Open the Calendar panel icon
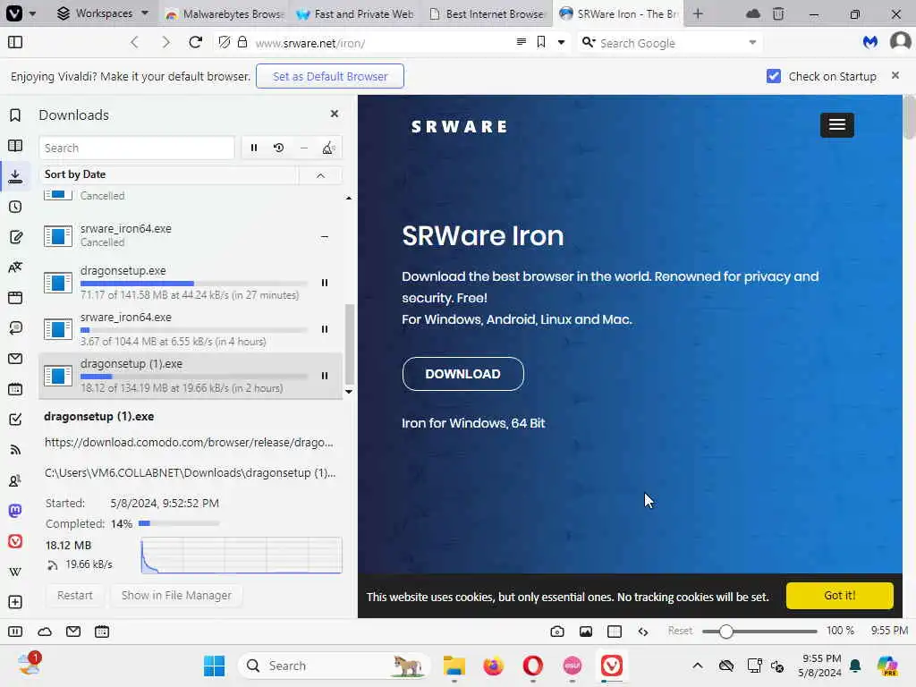916x687 pixels. (x=15, y=389)
